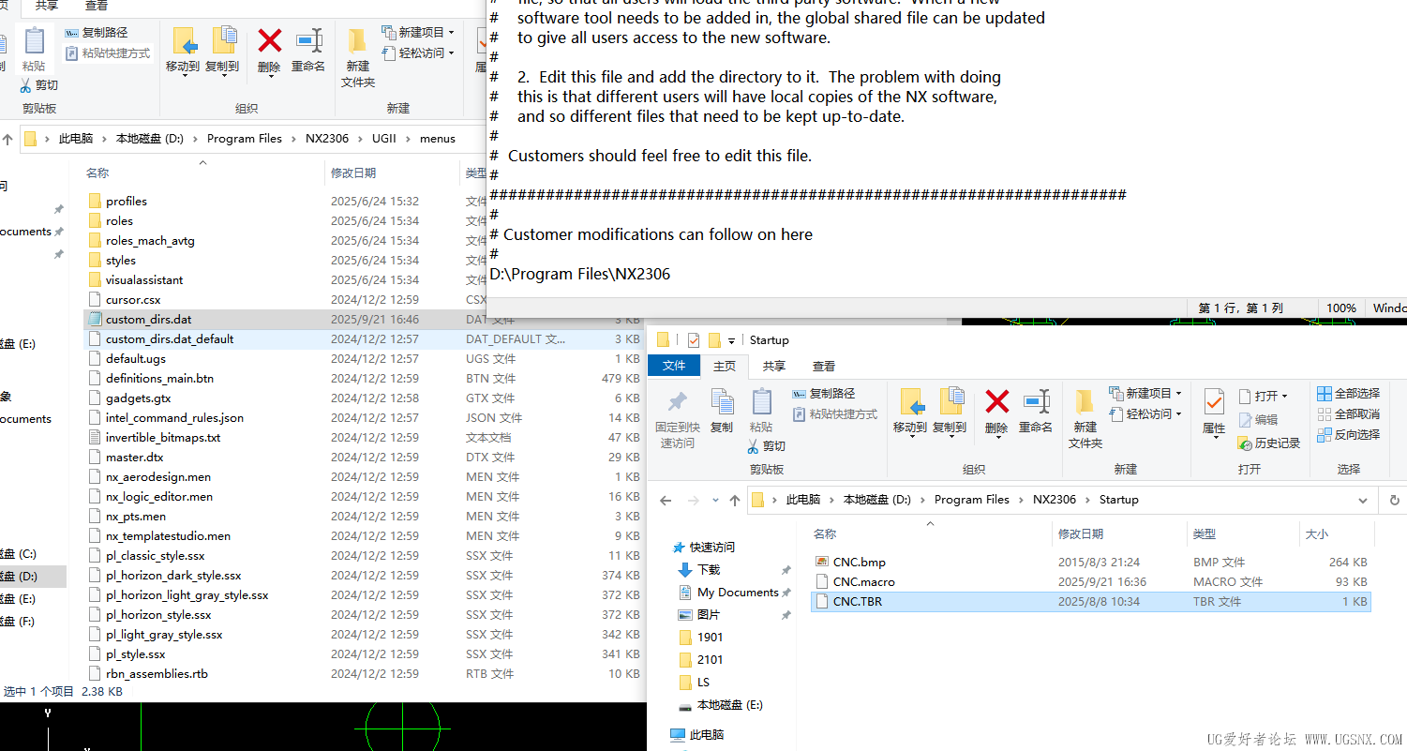
Task: Switch to Share tab in menus window
Action: click(47, 6)
